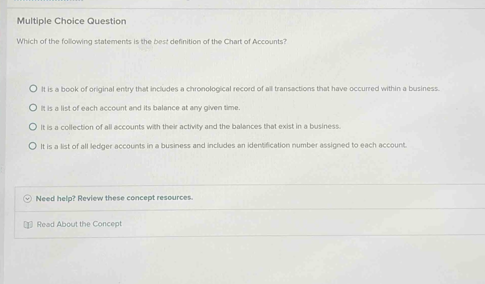Viewport: 485px width, 284px height.
Task: Click the "Multiple Choice Question" heading
Action: [72, 21]
